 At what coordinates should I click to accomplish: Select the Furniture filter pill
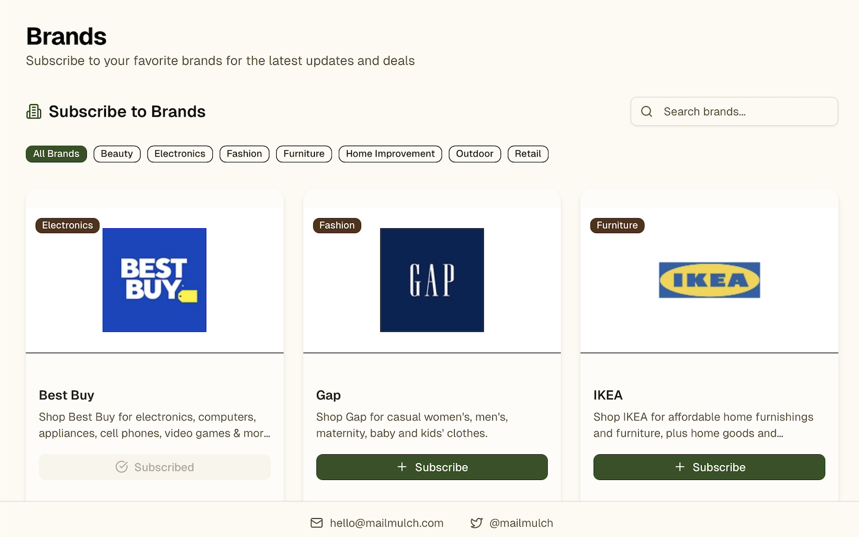[x=303, y=153]
